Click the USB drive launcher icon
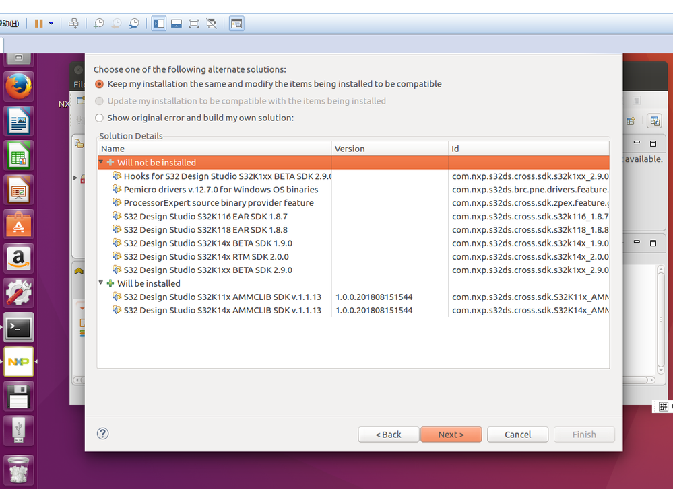The width and height of the screenshot is (673, 489). click(x=18, y=430)
